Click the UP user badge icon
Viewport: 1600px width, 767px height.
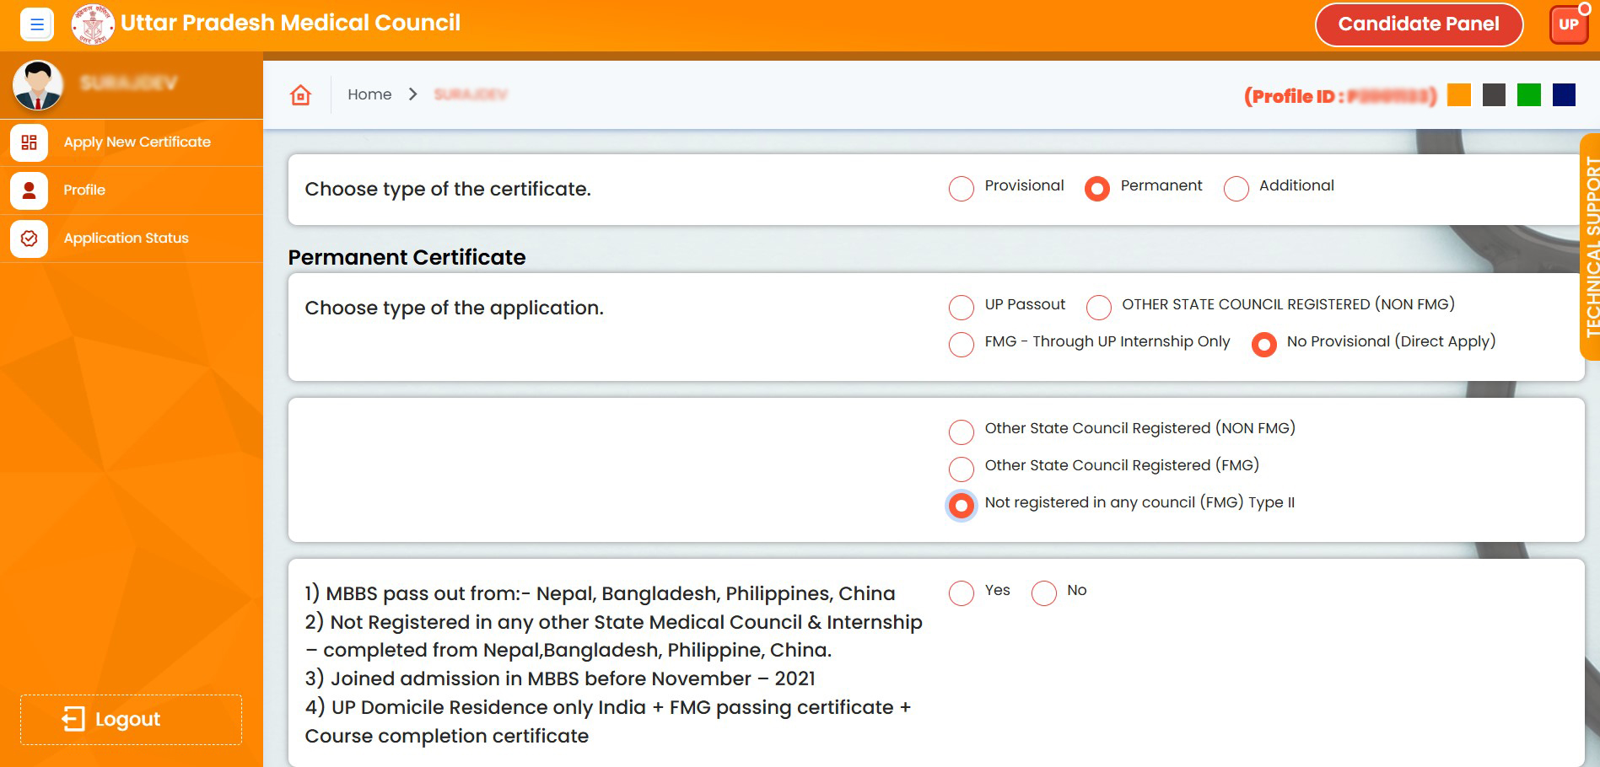[1568, 24]
